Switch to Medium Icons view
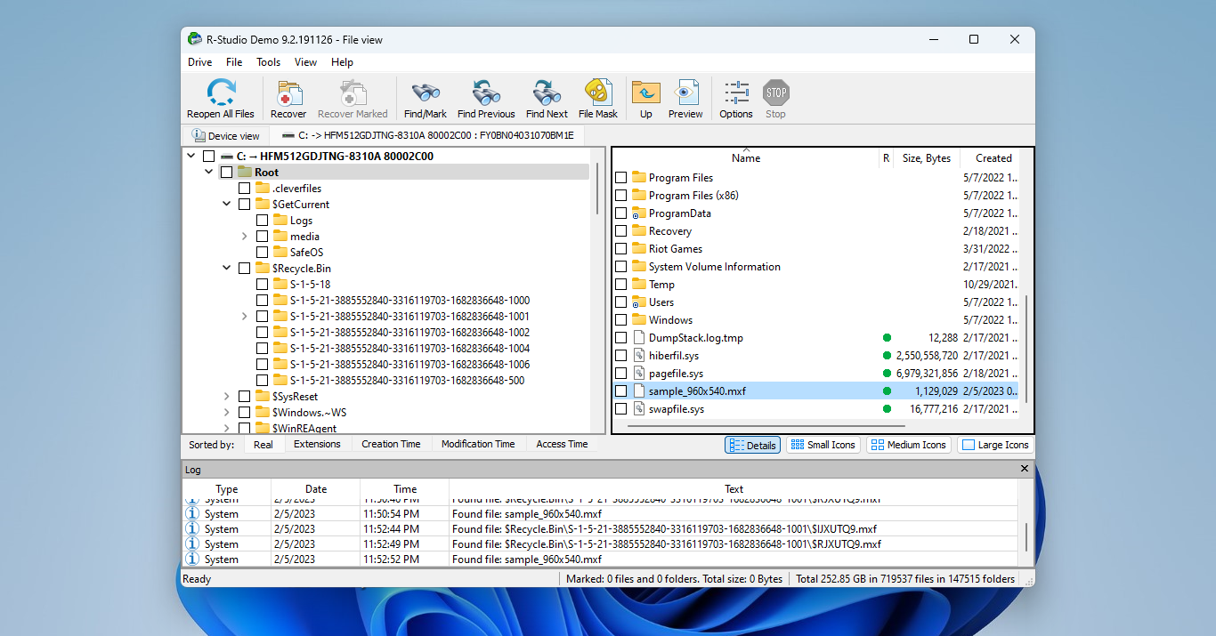Screen dimensions: 1216x636 click(x=908, y=445)
